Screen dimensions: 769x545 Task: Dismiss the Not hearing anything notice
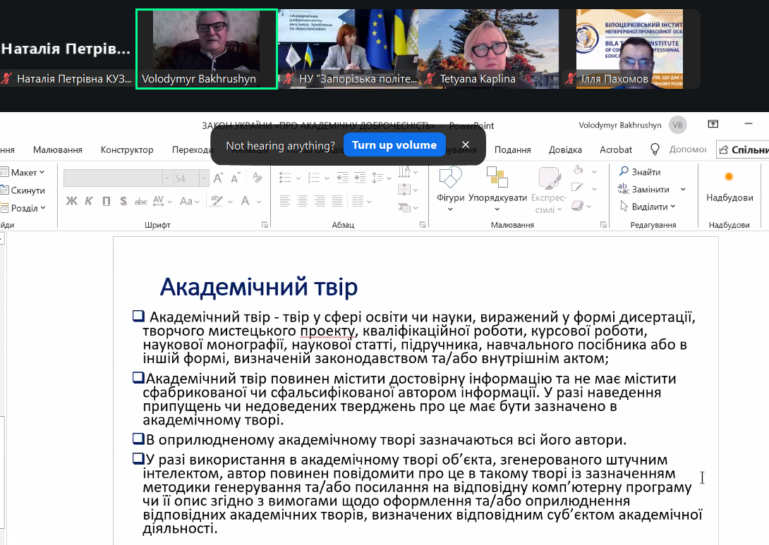466,145
